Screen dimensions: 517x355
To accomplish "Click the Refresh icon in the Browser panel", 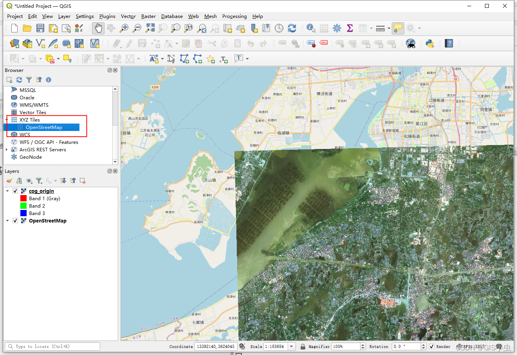I will pos(19,80).
